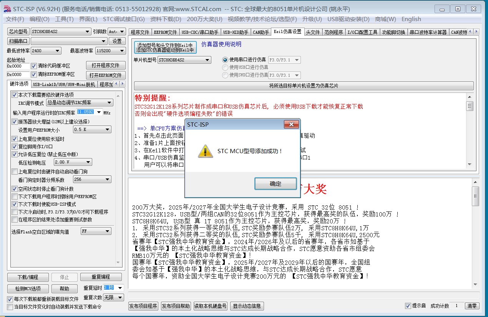Click 添加型号和头文件到Keil中 button

(x=165, y=48)
